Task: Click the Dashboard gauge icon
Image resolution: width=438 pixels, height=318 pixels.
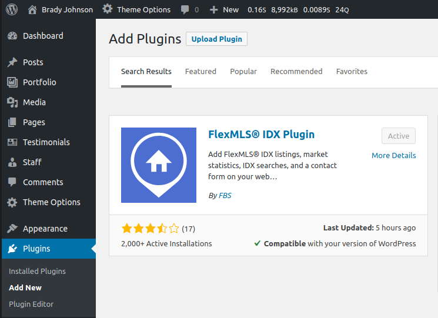Action: point(12,36)
